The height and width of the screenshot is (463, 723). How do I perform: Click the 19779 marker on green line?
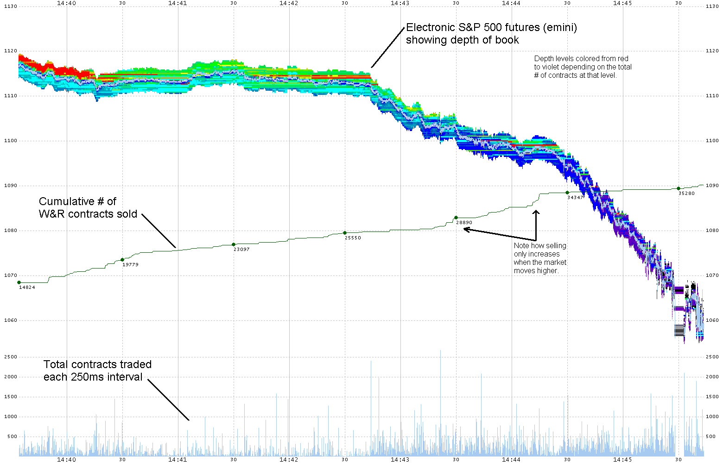pyautogui.click(x=122, y=260)
